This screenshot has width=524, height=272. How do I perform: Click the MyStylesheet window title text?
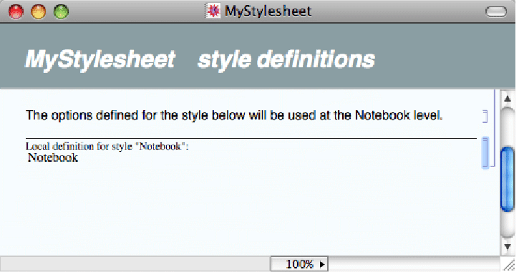pyautogui.click(x=268, y=11)
